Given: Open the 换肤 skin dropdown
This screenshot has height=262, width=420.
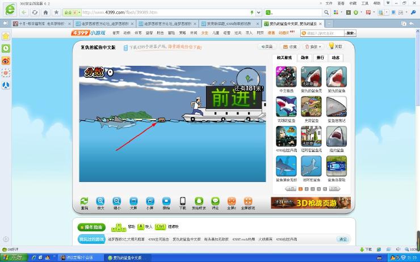Looking at the screenshot, I should [x=313, y=47].
